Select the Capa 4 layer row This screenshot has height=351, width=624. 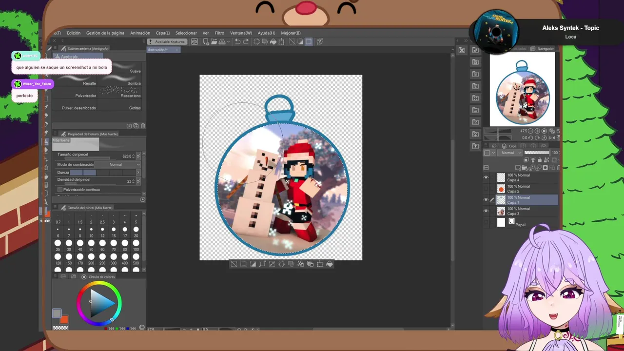526,177
